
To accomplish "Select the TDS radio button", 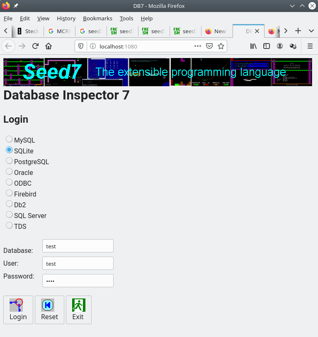I will [9, 225].
